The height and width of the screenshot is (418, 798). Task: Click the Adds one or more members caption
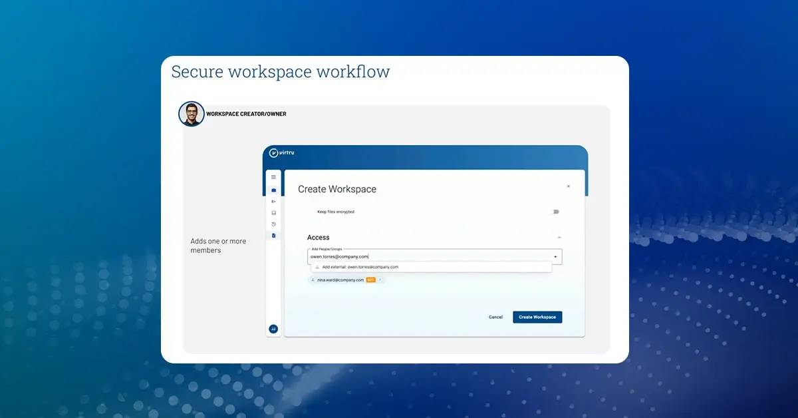(218, 246)
